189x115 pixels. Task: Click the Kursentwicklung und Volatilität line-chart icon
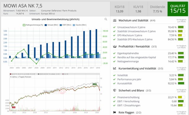coord(115,68)
